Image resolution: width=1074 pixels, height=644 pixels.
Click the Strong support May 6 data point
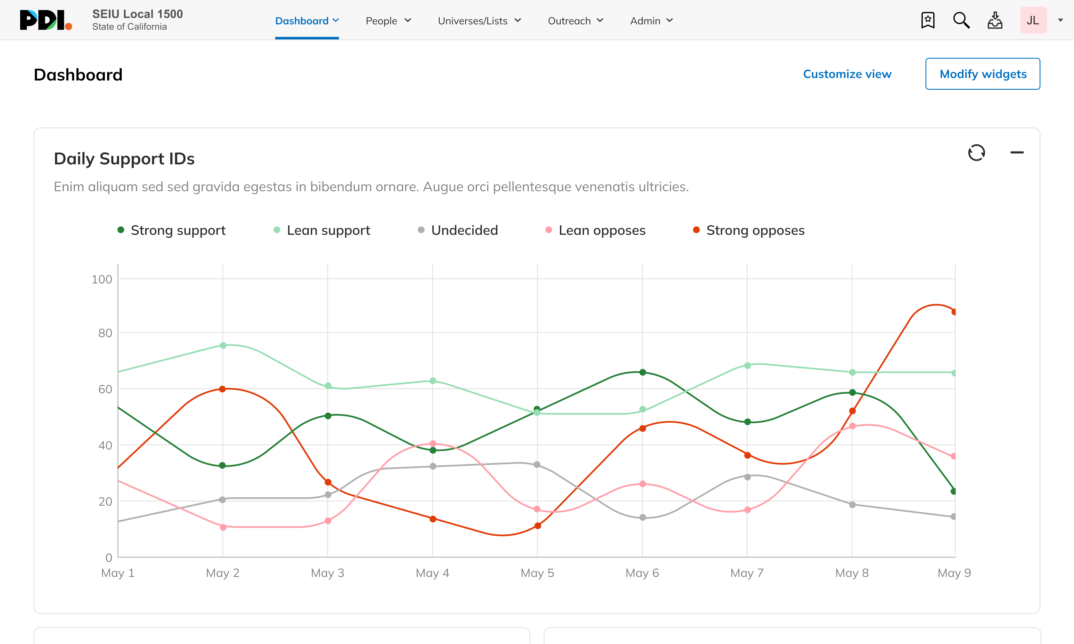[642, 372]
